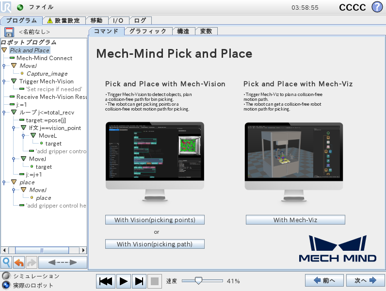Switch to the 設置設定 tab
Image resolution: width=386 pixels, height=291 pixels.
pyautogui.click(x=64, y=20)
